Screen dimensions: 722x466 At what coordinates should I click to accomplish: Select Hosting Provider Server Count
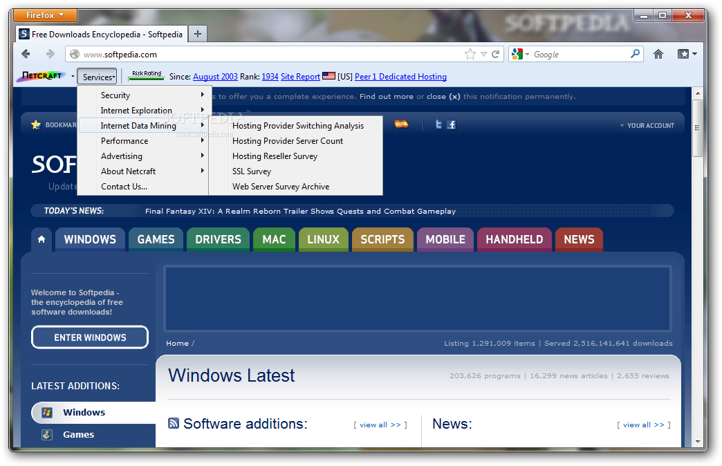coord(296,140)
